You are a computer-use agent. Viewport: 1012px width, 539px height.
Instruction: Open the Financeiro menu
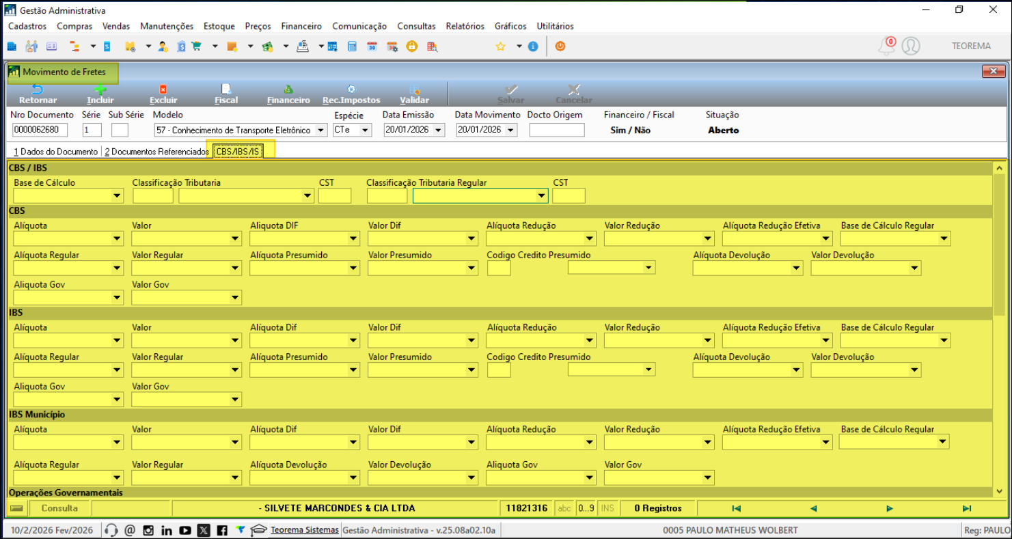301,26
